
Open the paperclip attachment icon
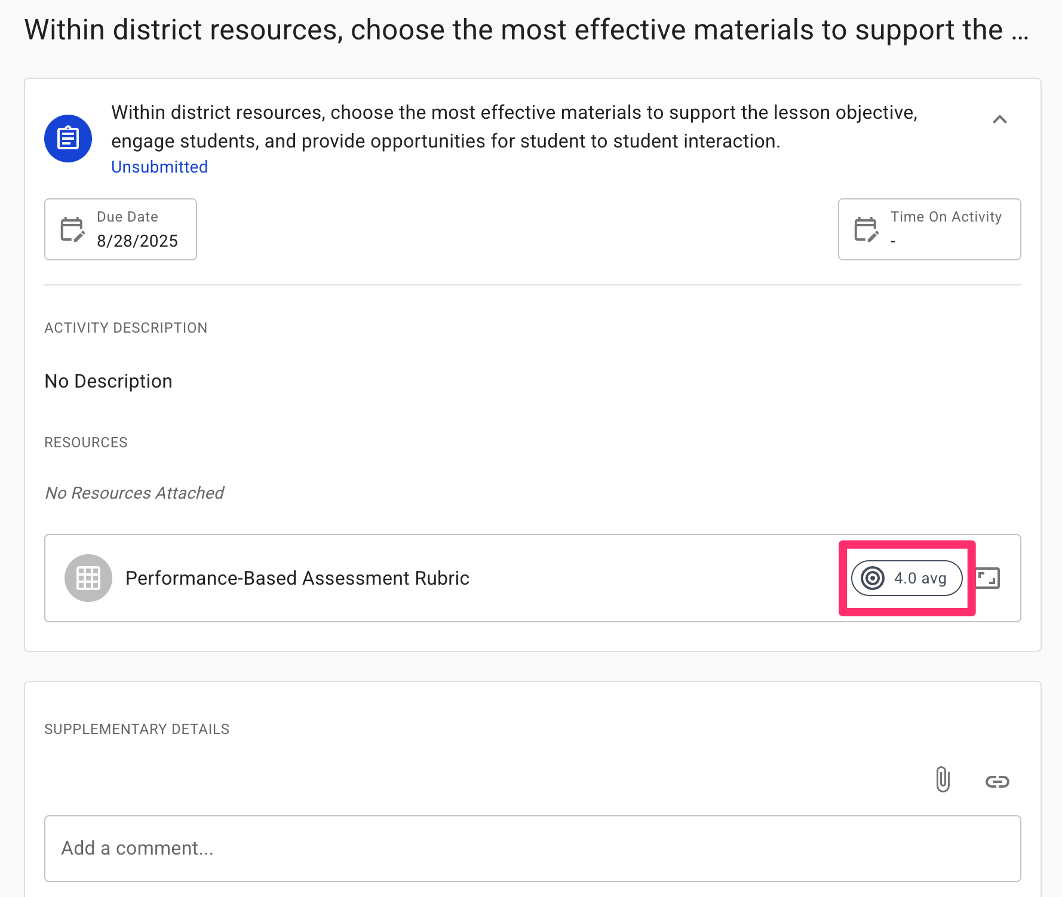pyautogui.click(x=942, y=780)
